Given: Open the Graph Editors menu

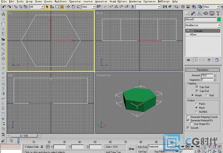Looking at the screenshot, I should [118, 1].
